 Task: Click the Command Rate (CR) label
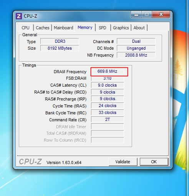(68, 120)
